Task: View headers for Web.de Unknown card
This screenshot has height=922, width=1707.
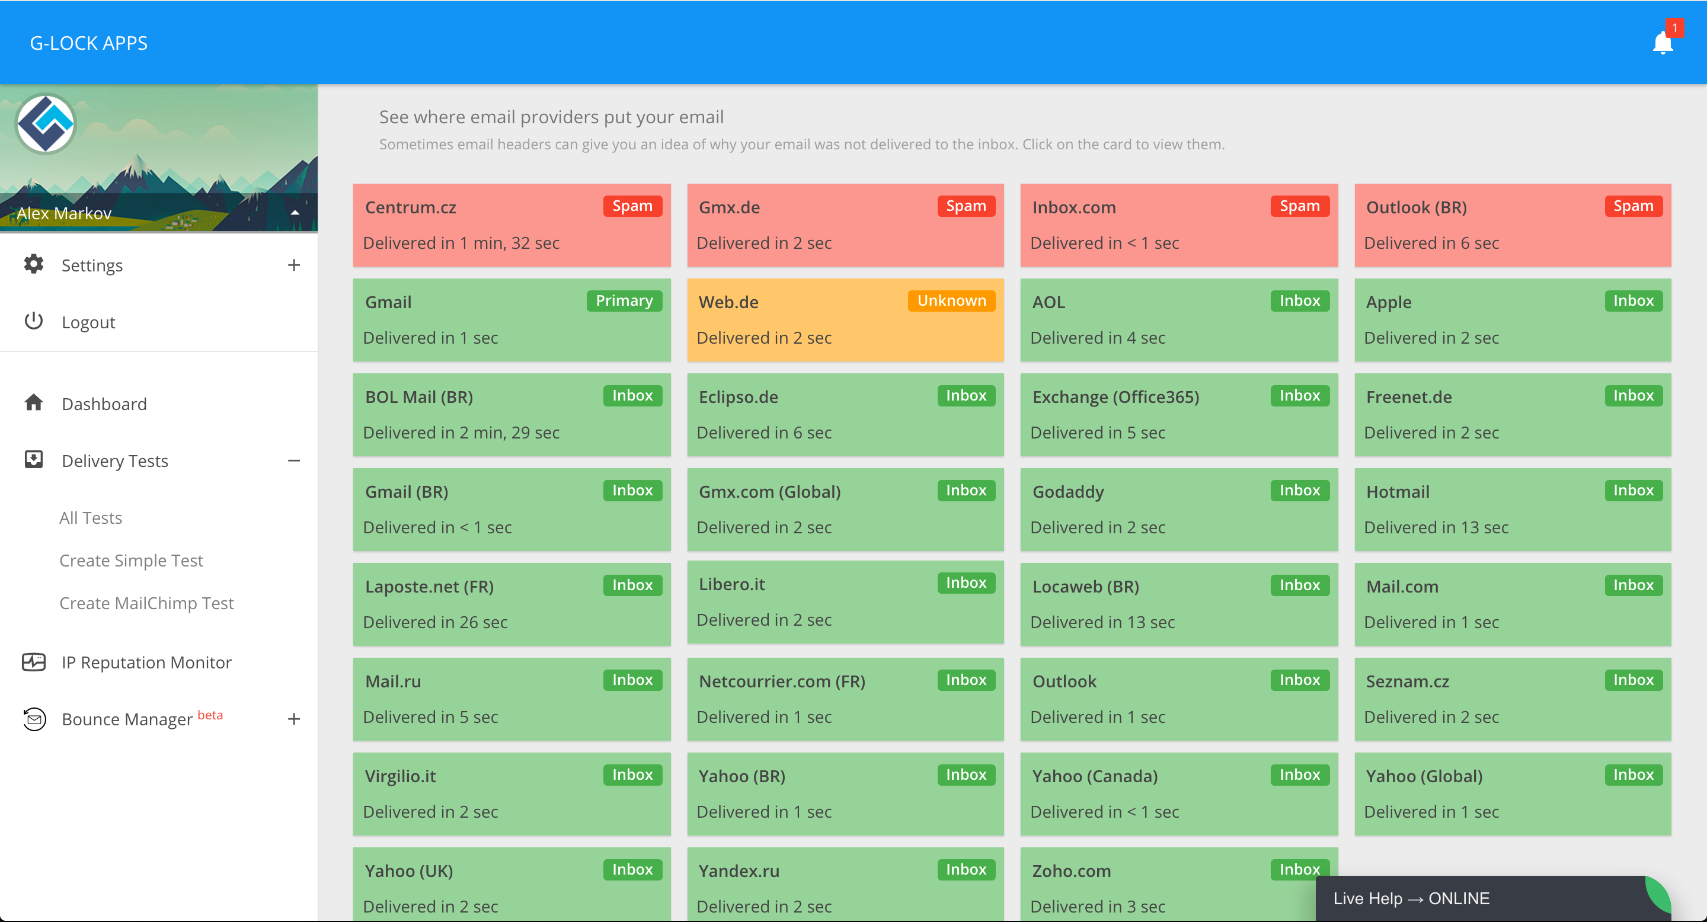Action: [x=845, y=320]
